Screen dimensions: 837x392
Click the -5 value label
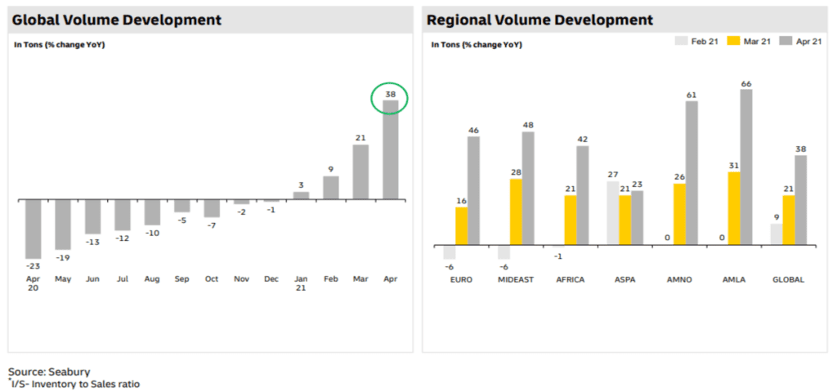pos(182,220)
